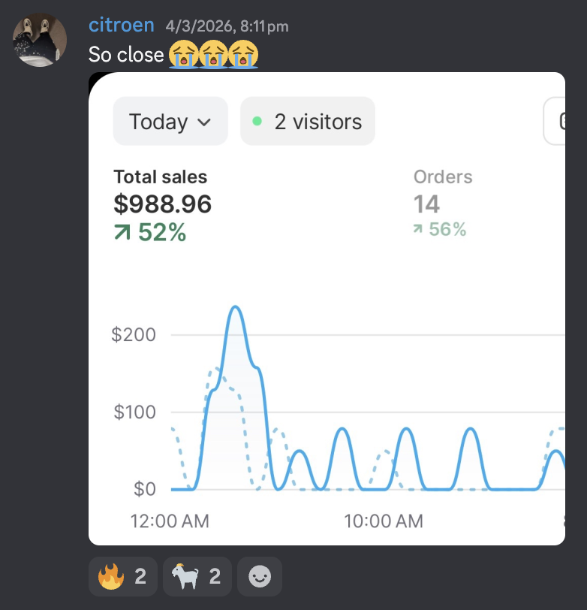The width and height of the screenshot is (587, 610).
Task: Toggle the fire emoji reaction
Action: click(123, 576)
